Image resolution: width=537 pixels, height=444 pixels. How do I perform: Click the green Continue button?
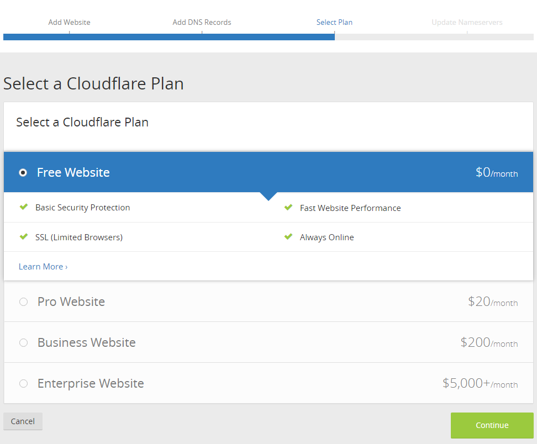tap(492, 425)
